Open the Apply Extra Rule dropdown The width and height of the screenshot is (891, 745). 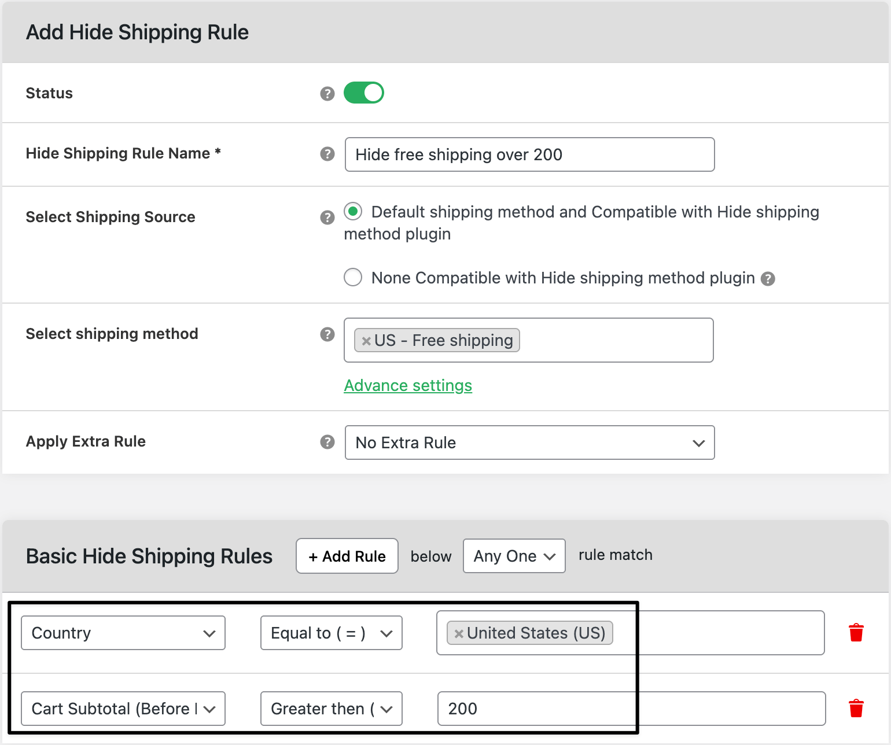pos(529,442)
